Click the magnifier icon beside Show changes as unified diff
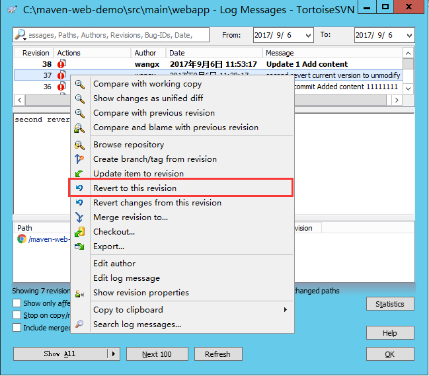Screen dimensions: 429x376 tap(79, 98)
